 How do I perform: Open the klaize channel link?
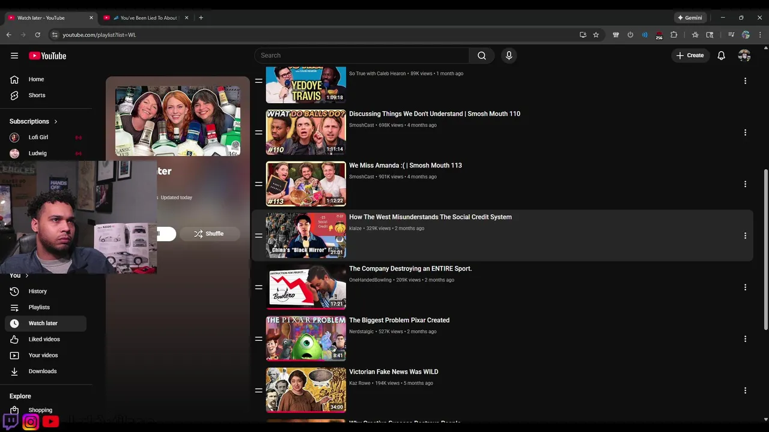pos(356,229)
